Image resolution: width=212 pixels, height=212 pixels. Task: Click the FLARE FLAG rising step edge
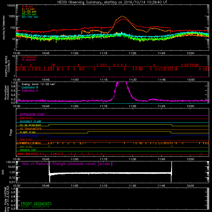click(x=88, y=132)
